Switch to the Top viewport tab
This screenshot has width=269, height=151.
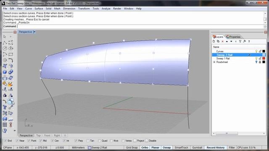coord(38,135)
